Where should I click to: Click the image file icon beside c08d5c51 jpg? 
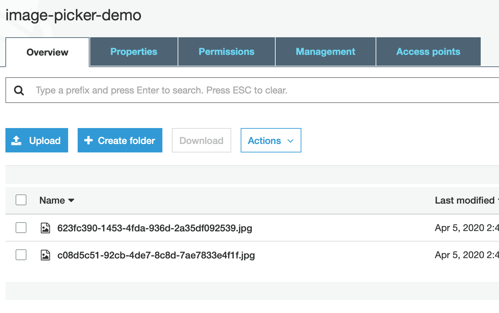(x=46, y=255)
